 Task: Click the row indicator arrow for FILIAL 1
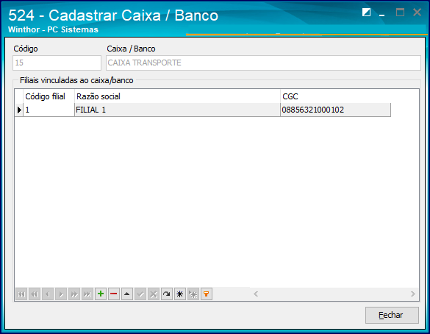click(19, 110)
